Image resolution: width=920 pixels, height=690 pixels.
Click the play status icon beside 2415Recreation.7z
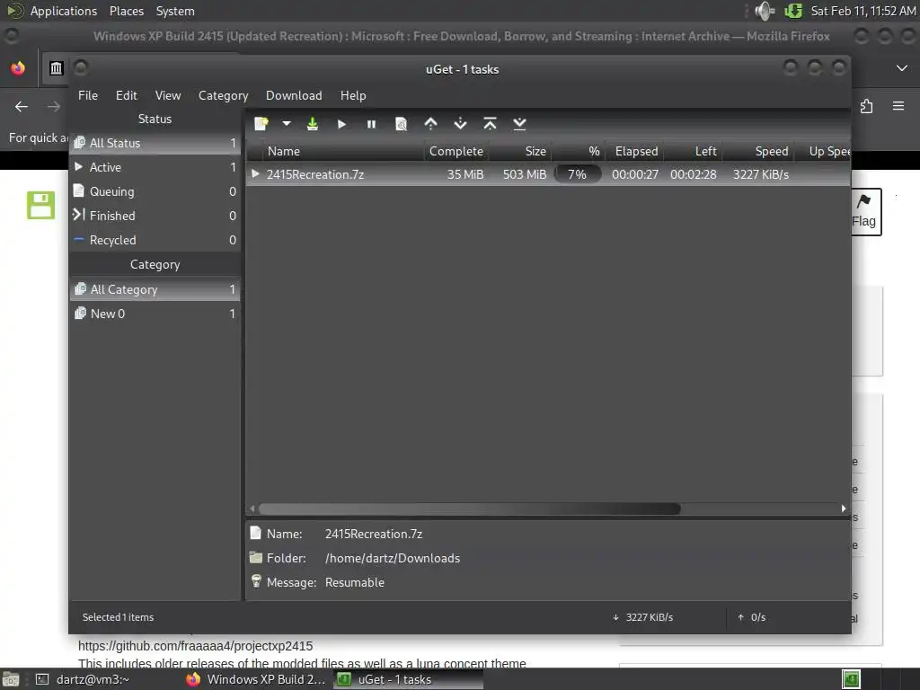[x=255, y=173]
